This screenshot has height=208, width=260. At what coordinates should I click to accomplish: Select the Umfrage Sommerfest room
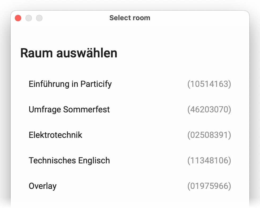click(x=69, y=110)
